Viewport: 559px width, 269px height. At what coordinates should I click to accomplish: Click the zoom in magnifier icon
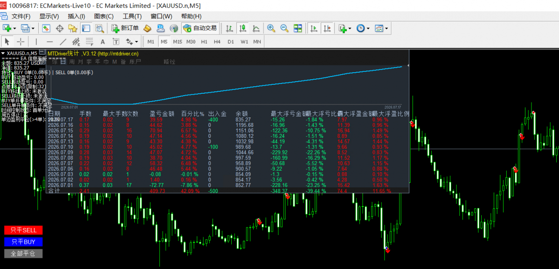271,28
